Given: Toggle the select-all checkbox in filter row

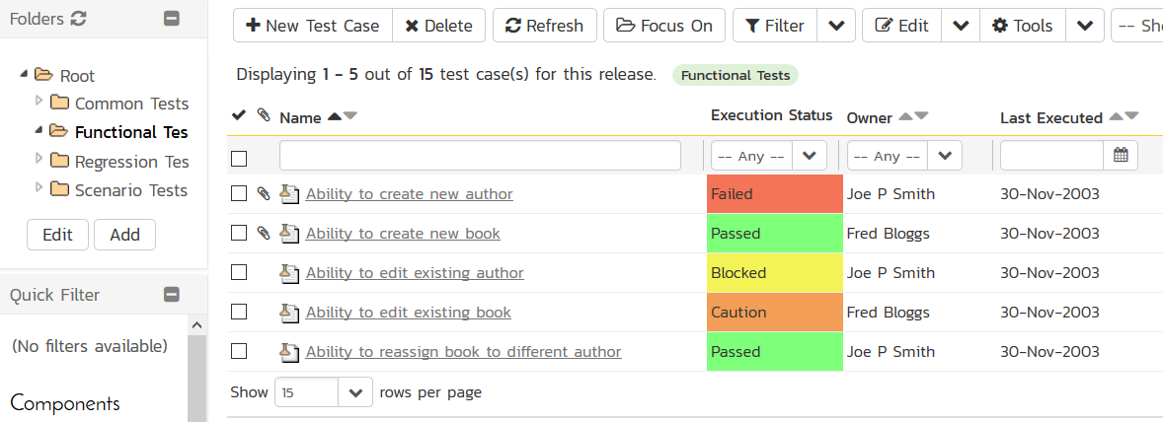Looking at the screenshot, I should (238, 158).
